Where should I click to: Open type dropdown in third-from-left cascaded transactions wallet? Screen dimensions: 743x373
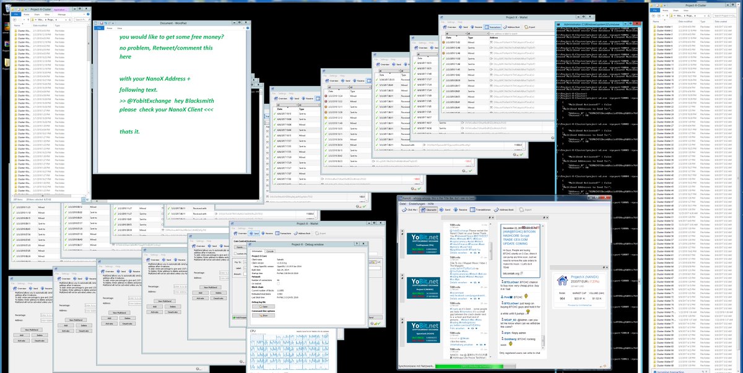click(x=405, y=71)
